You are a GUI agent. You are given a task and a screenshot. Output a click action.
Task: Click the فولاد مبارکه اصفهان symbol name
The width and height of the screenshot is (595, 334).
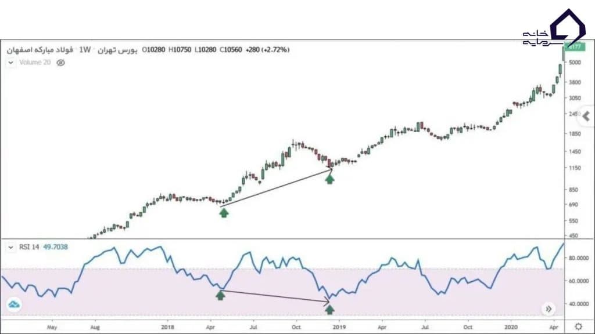coord(40,50)
